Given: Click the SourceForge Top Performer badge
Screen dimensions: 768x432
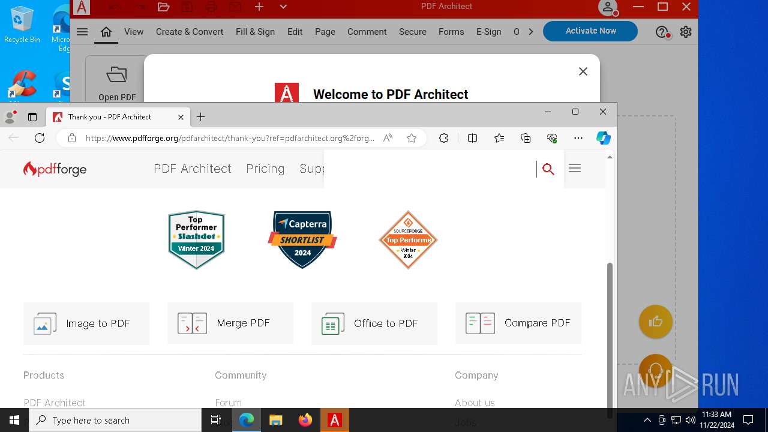Looking at the screenshot, I should tap(408, 239).
